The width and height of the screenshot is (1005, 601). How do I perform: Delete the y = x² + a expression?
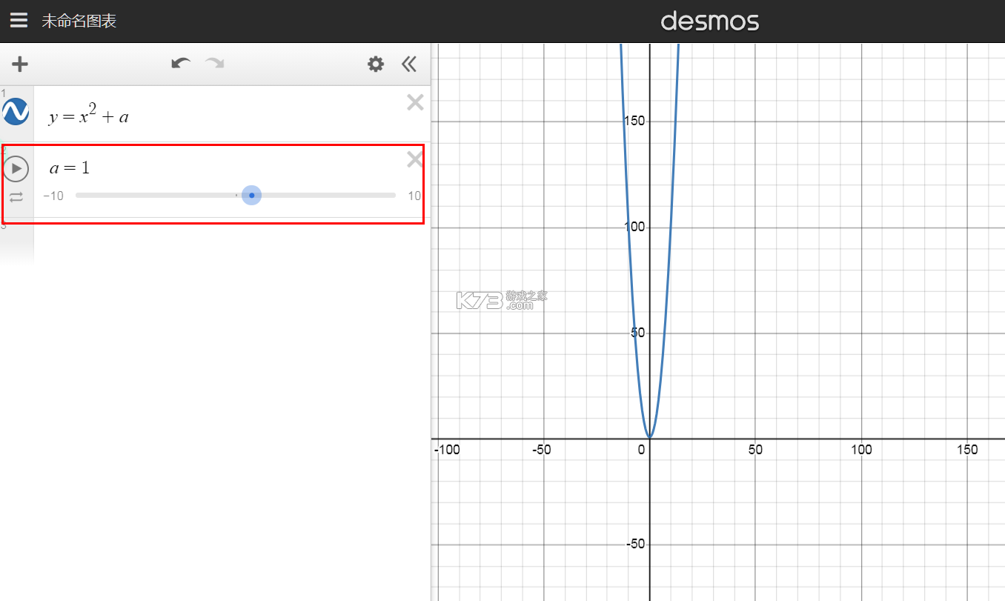click(415, 103)
